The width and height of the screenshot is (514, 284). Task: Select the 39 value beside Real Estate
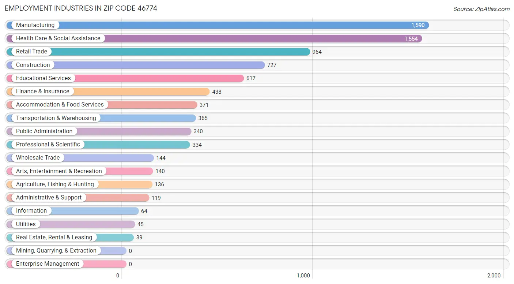pyautogui.click(x=139, y=238)
